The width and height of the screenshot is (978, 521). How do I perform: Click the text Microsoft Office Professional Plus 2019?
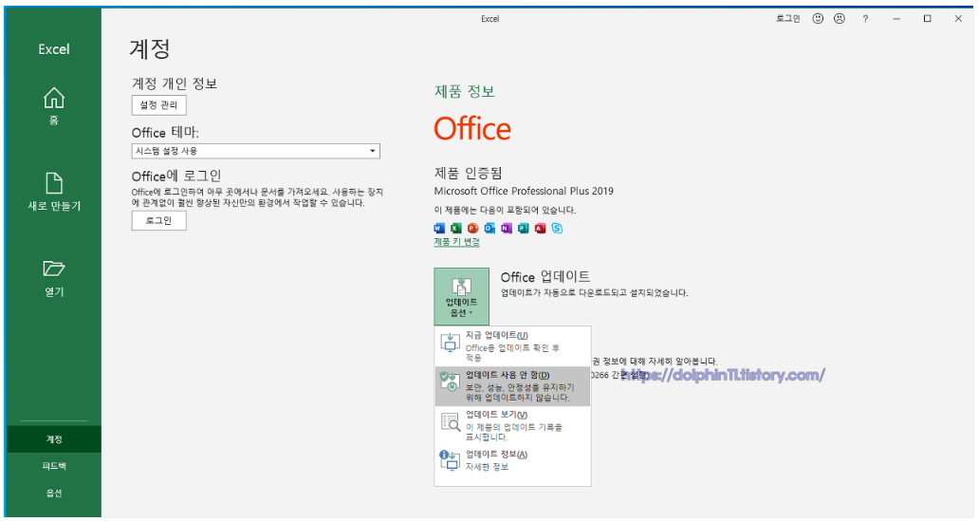pyautogui.click(x=524, y=191)
